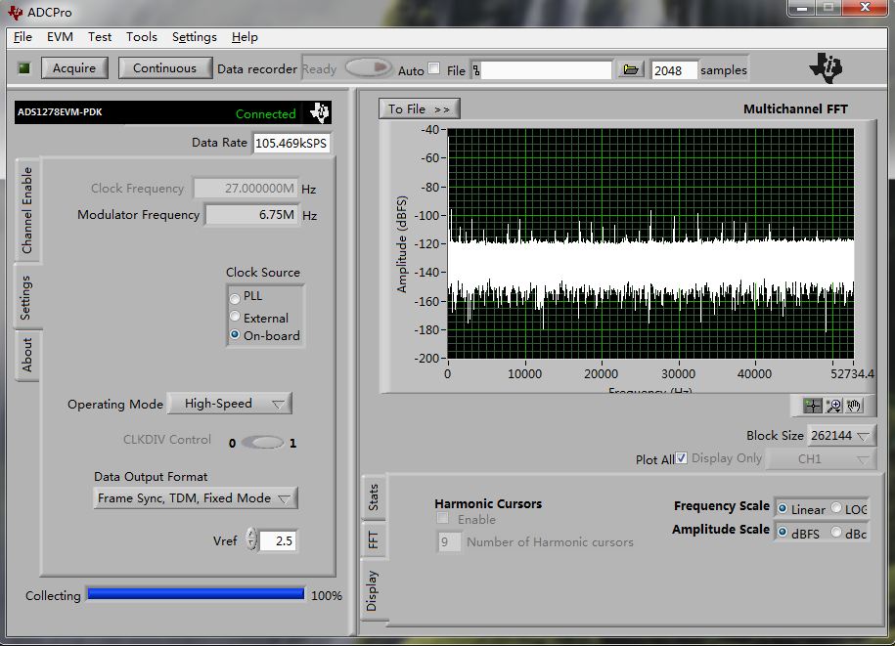Adjust Vref stepper arrows
895x646 pixels.
[251, 538]
